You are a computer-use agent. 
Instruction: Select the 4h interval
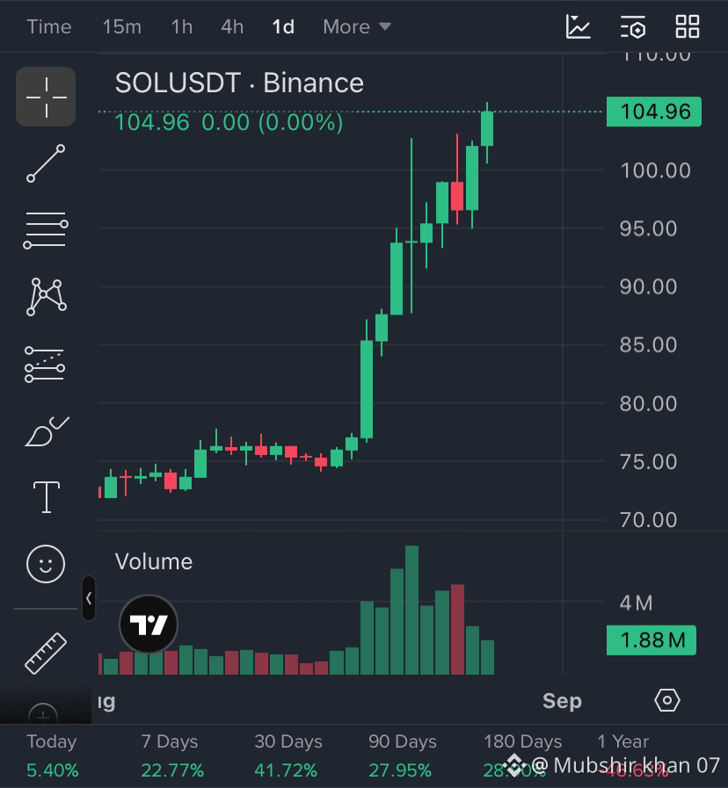click(x=232, y=26)
